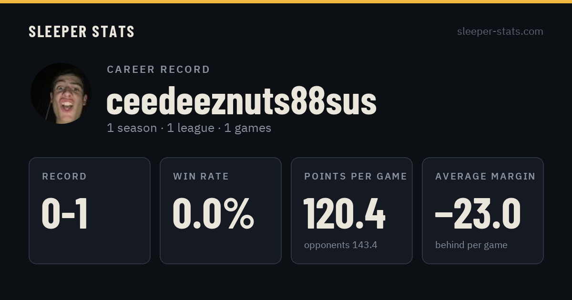Click the empty lower area of the Win Rate card
This screenshot has height=300, width=572.
[x=221, y=248]
